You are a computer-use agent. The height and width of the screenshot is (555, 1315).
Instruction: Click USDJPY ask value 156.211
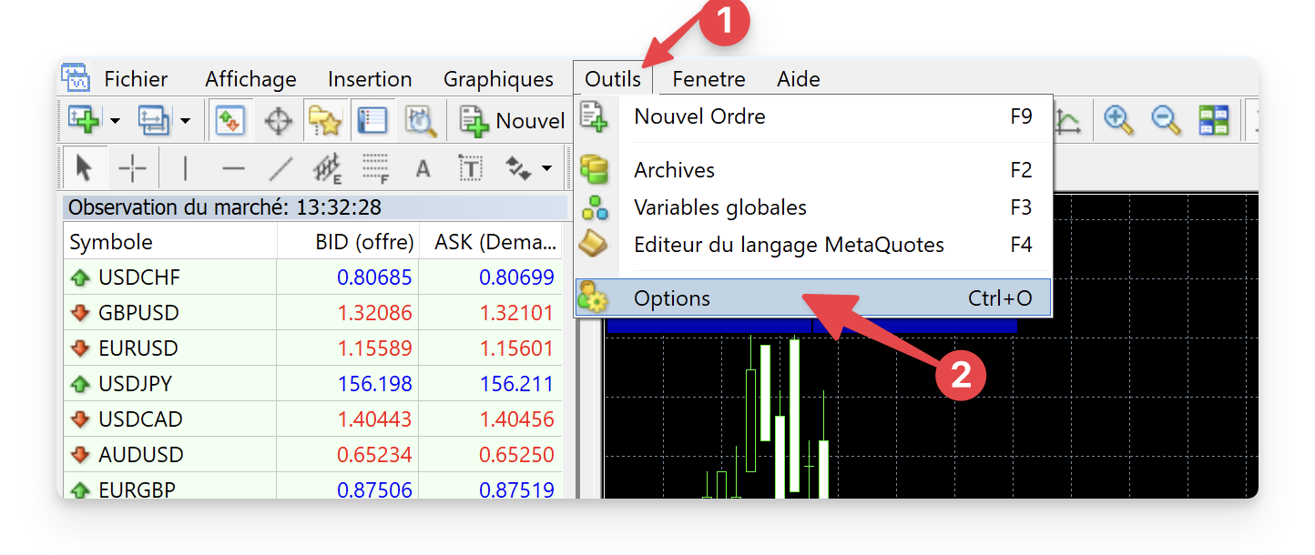coord(516,384)
